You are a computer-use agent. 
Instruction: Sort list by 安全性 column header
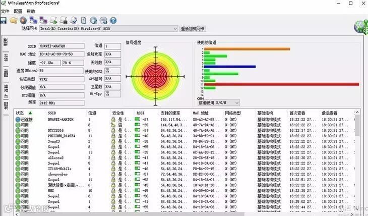click(x=118, y=113)
